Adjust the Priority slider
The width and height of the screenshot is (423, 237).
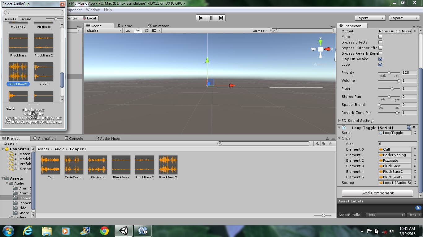point(389,73)
